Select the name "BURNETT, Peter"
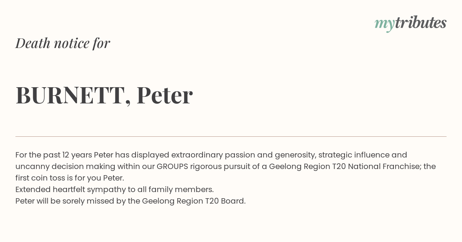Image resolution: width=462 pixels, height=242 pixels. click(x=104, y=95)
